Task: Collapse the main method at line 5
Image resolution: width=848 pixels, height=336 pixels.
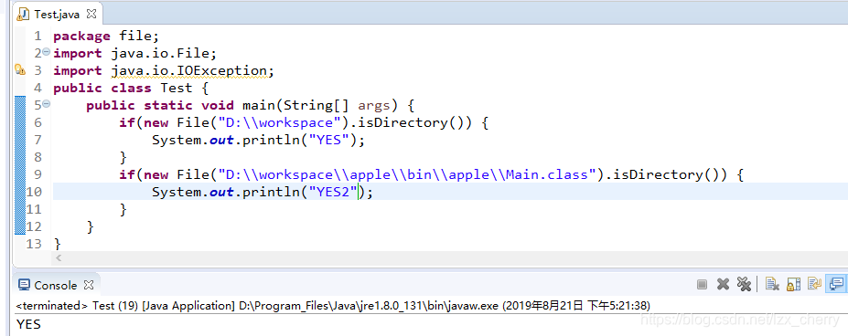Action: [47, 104]
